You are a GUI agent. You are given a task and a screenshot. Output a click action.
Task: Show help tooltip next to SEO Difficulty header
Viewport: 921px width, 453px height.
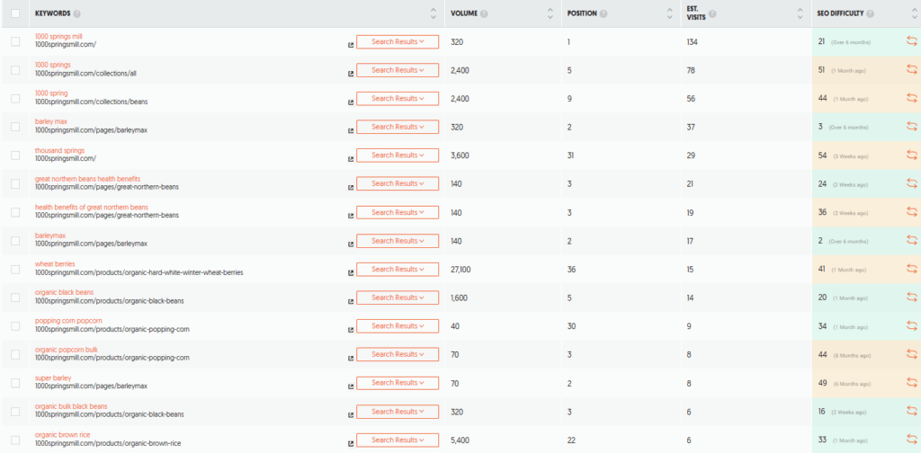(870, 13)
